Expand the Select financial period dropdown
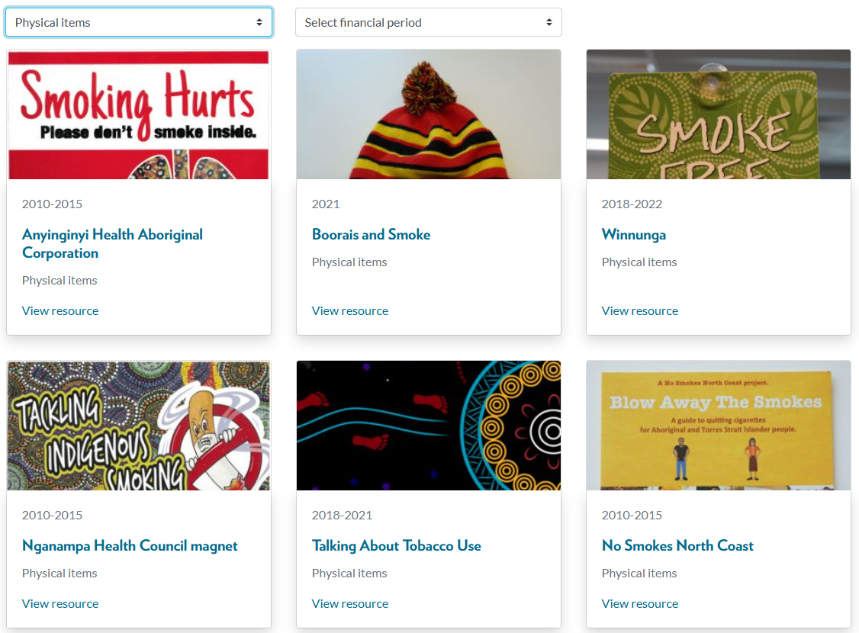 428,23
